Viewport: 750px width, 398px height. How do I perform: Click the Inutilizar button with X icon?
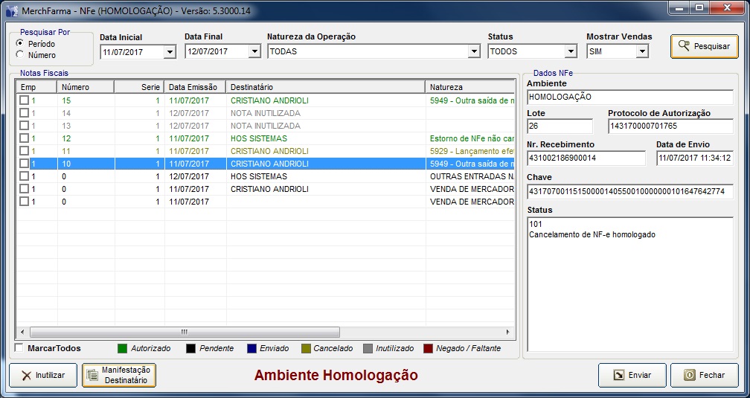click(42, 375)
